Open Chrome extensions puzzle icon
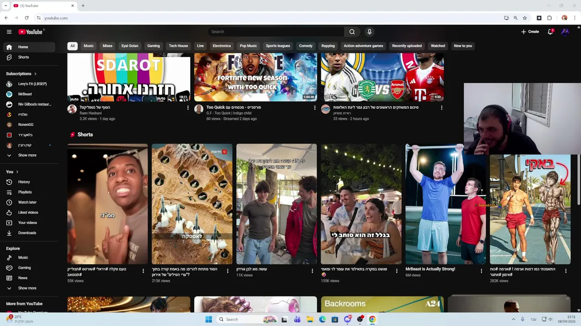The image size is (581, 326). 549,18
